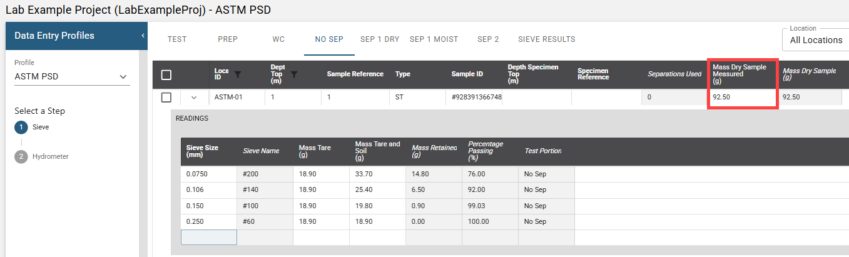Click the Sieve step label
Viewport: 849px width, 257px height.
tap(41, 127)
